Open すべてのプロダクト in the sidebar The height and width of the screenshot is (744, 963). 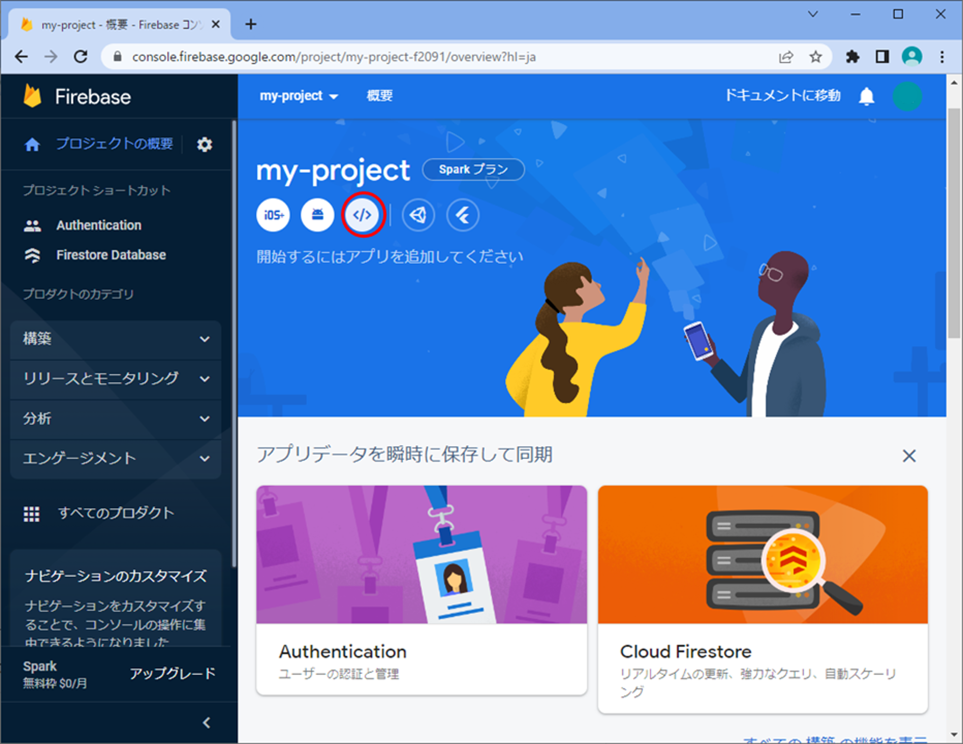pyautogui.click(x=116, y=514)
